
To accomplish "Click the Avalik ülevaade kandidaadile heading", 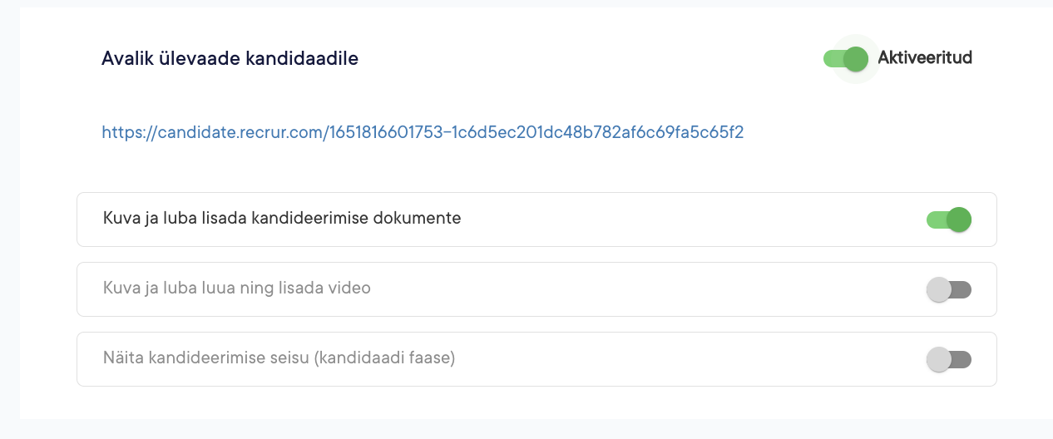I will [230, 58].
